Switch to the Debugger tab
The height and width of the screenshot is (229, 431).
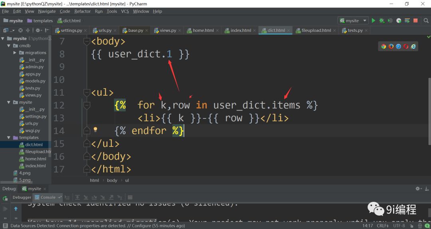click(x=22, y=197)
